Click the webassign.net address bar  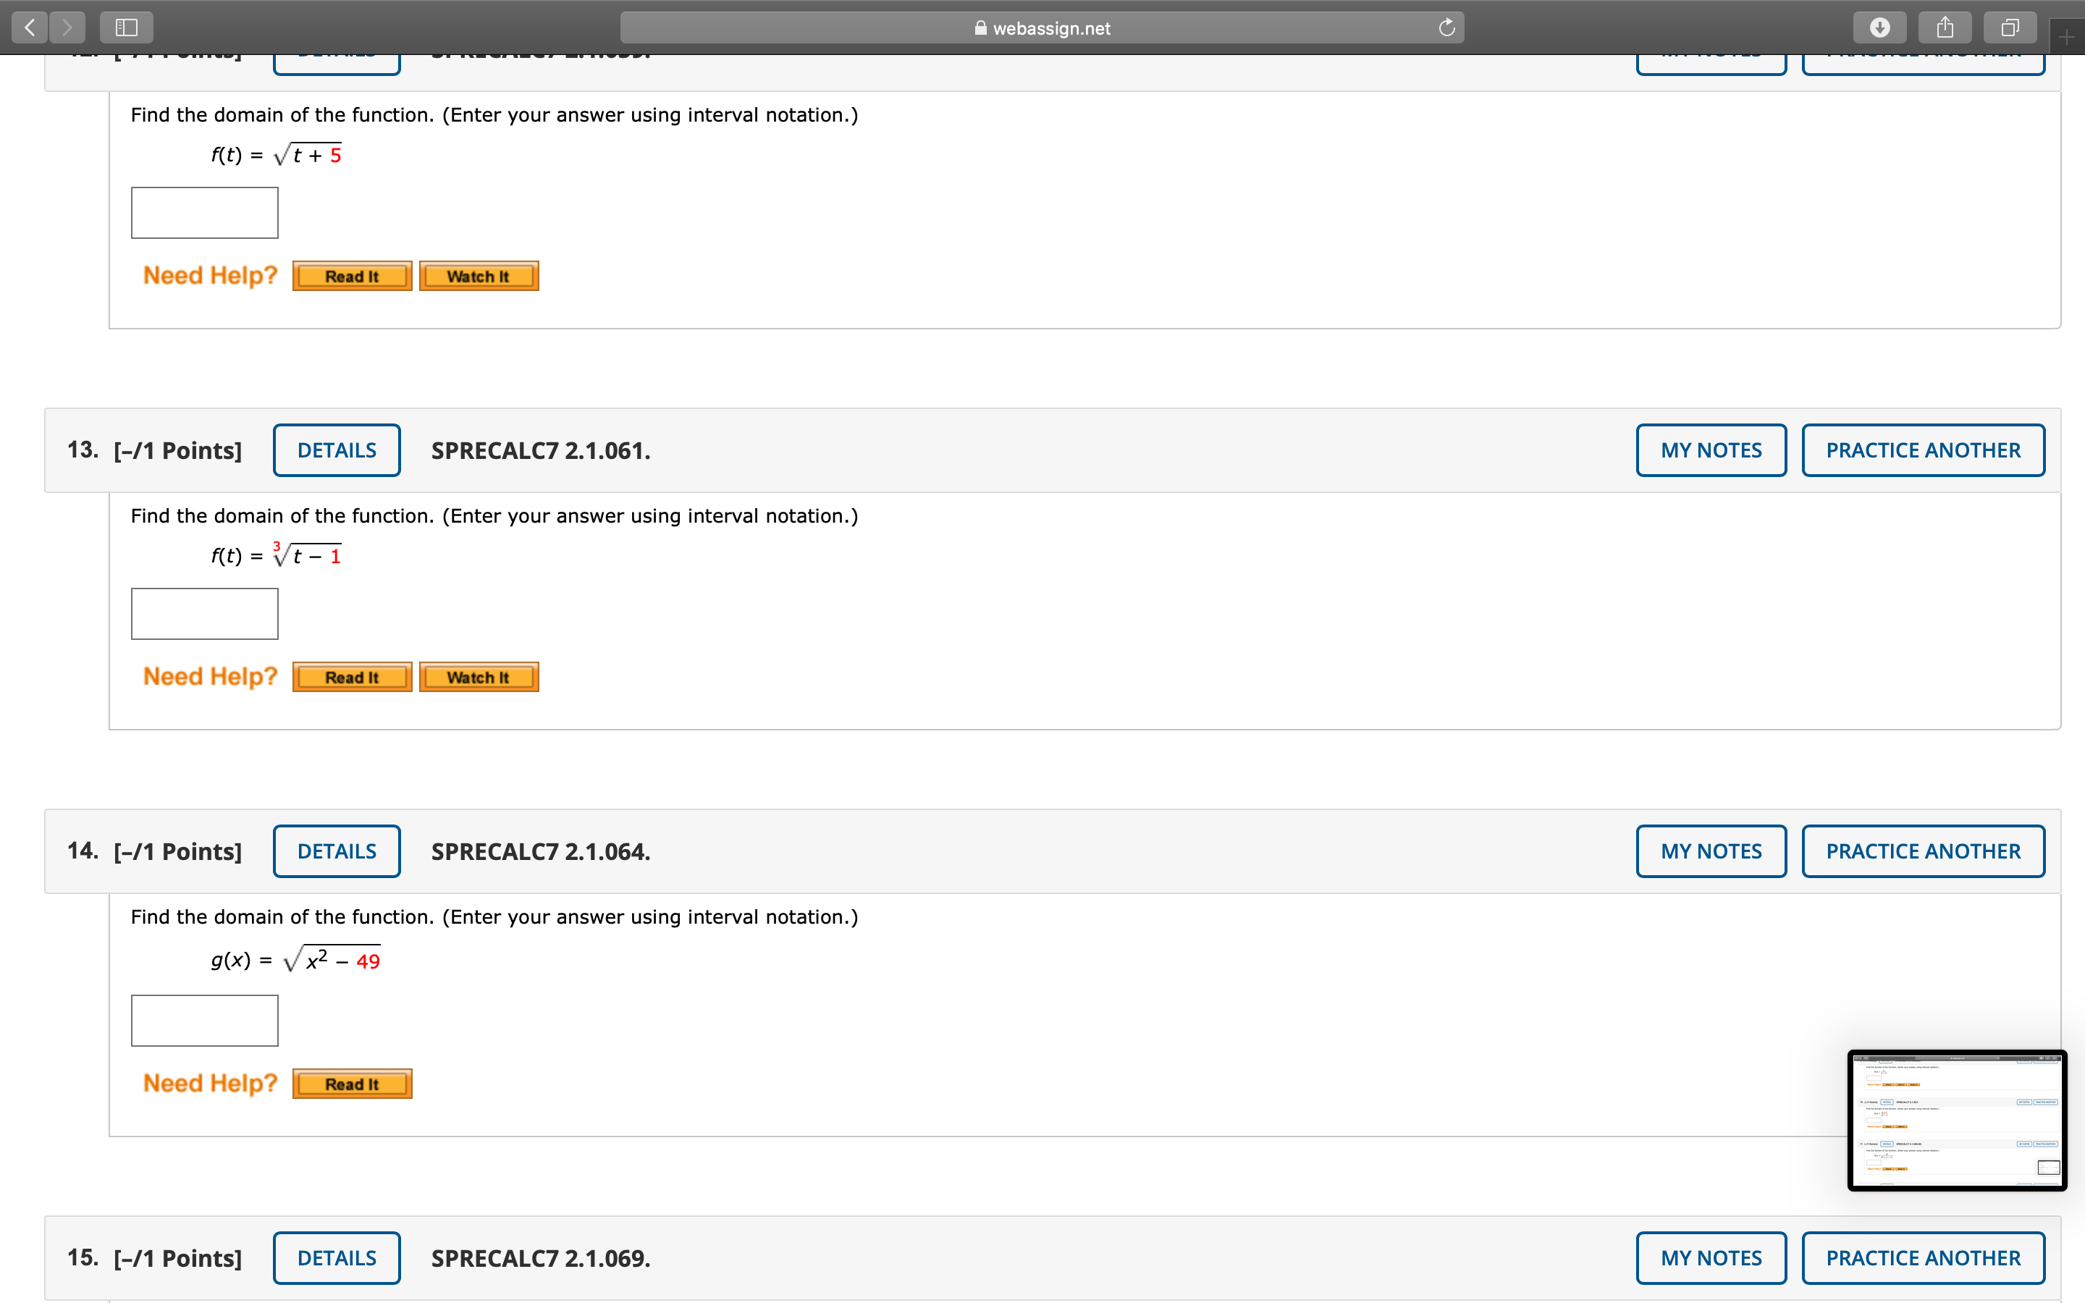(1042, 28)
